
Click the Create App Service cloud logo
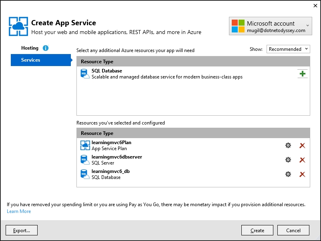pyautogui.click(x=18, y=26)
